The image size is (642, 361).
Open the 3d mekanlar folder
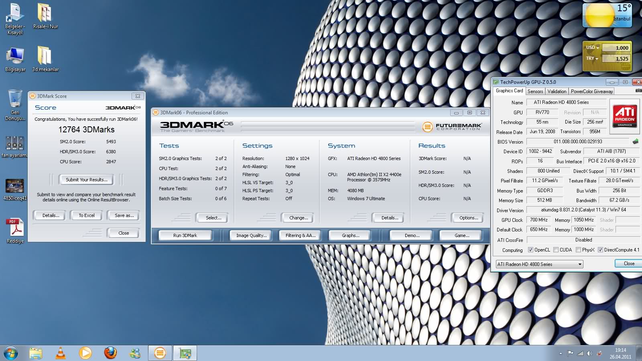pyautogui.click(x=45, y=59)
